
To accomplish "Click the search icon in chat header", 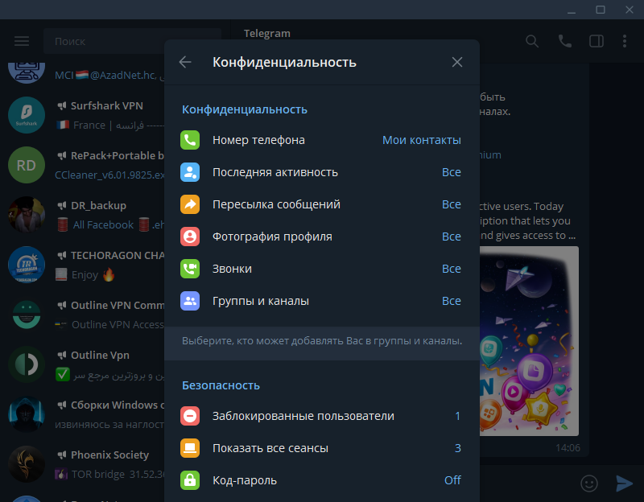I will (532, 41).
